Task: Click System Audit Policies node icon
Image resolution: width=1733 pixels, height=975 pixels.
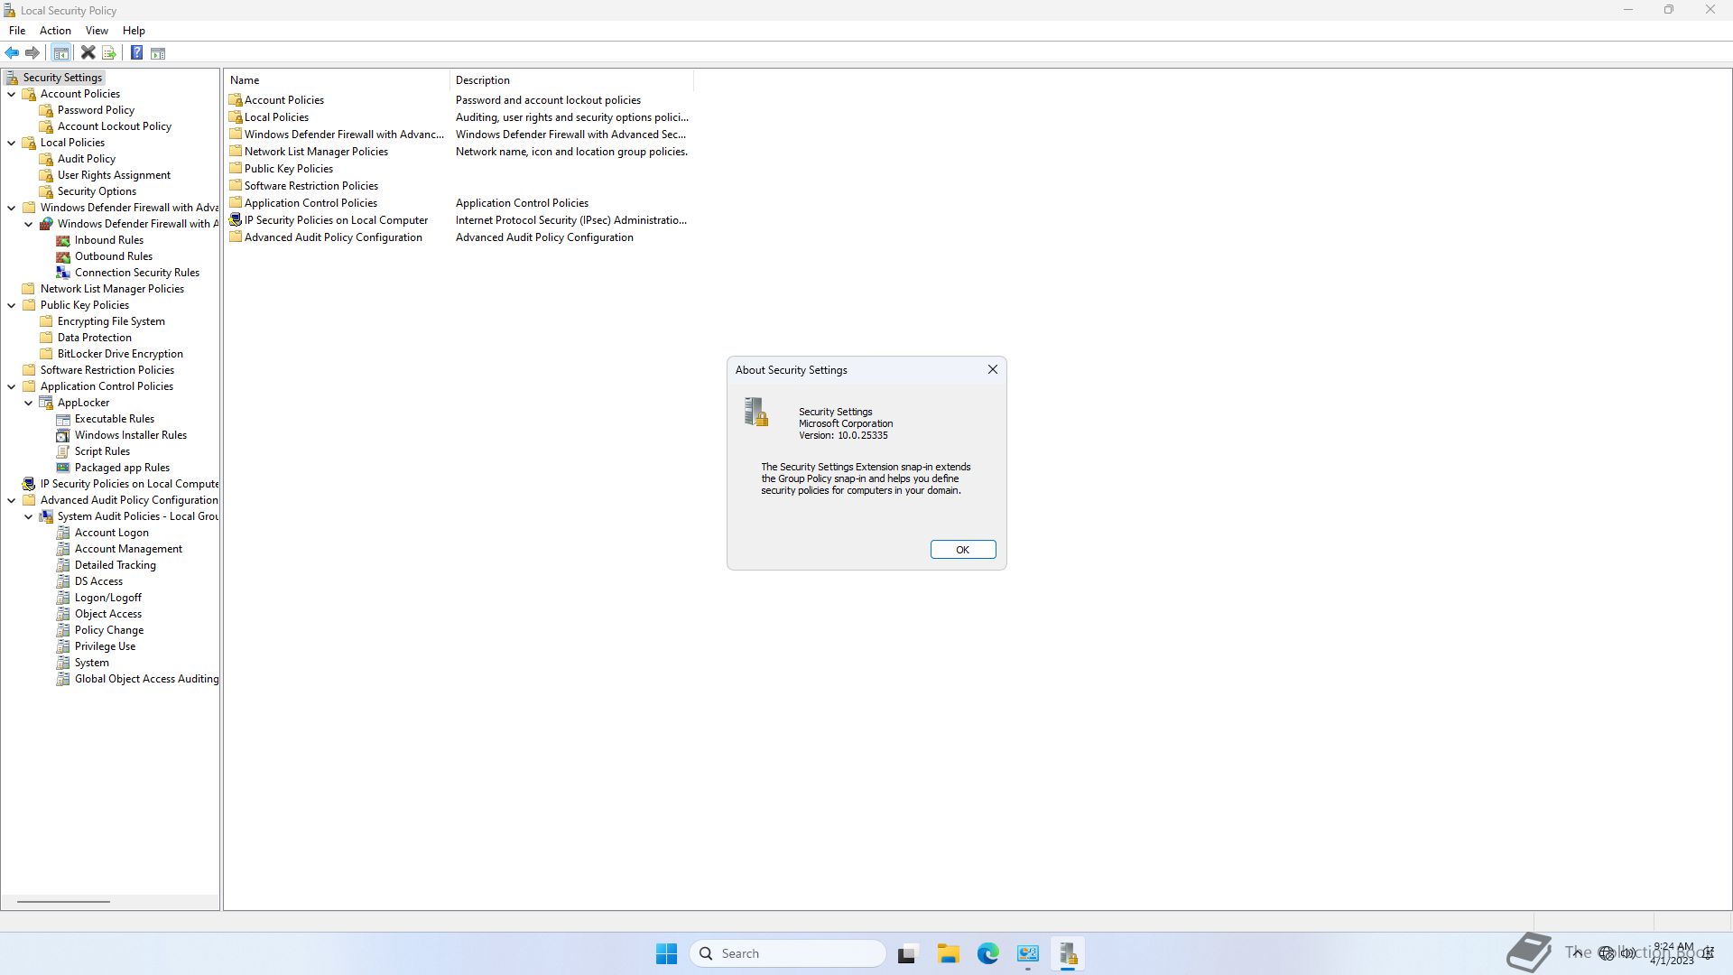Action: pyautogui.click(x=46, y=516)
